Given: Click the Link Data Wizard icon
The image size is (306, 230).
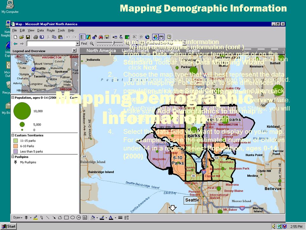Looking at the screenshot, I should click(121, 37).
